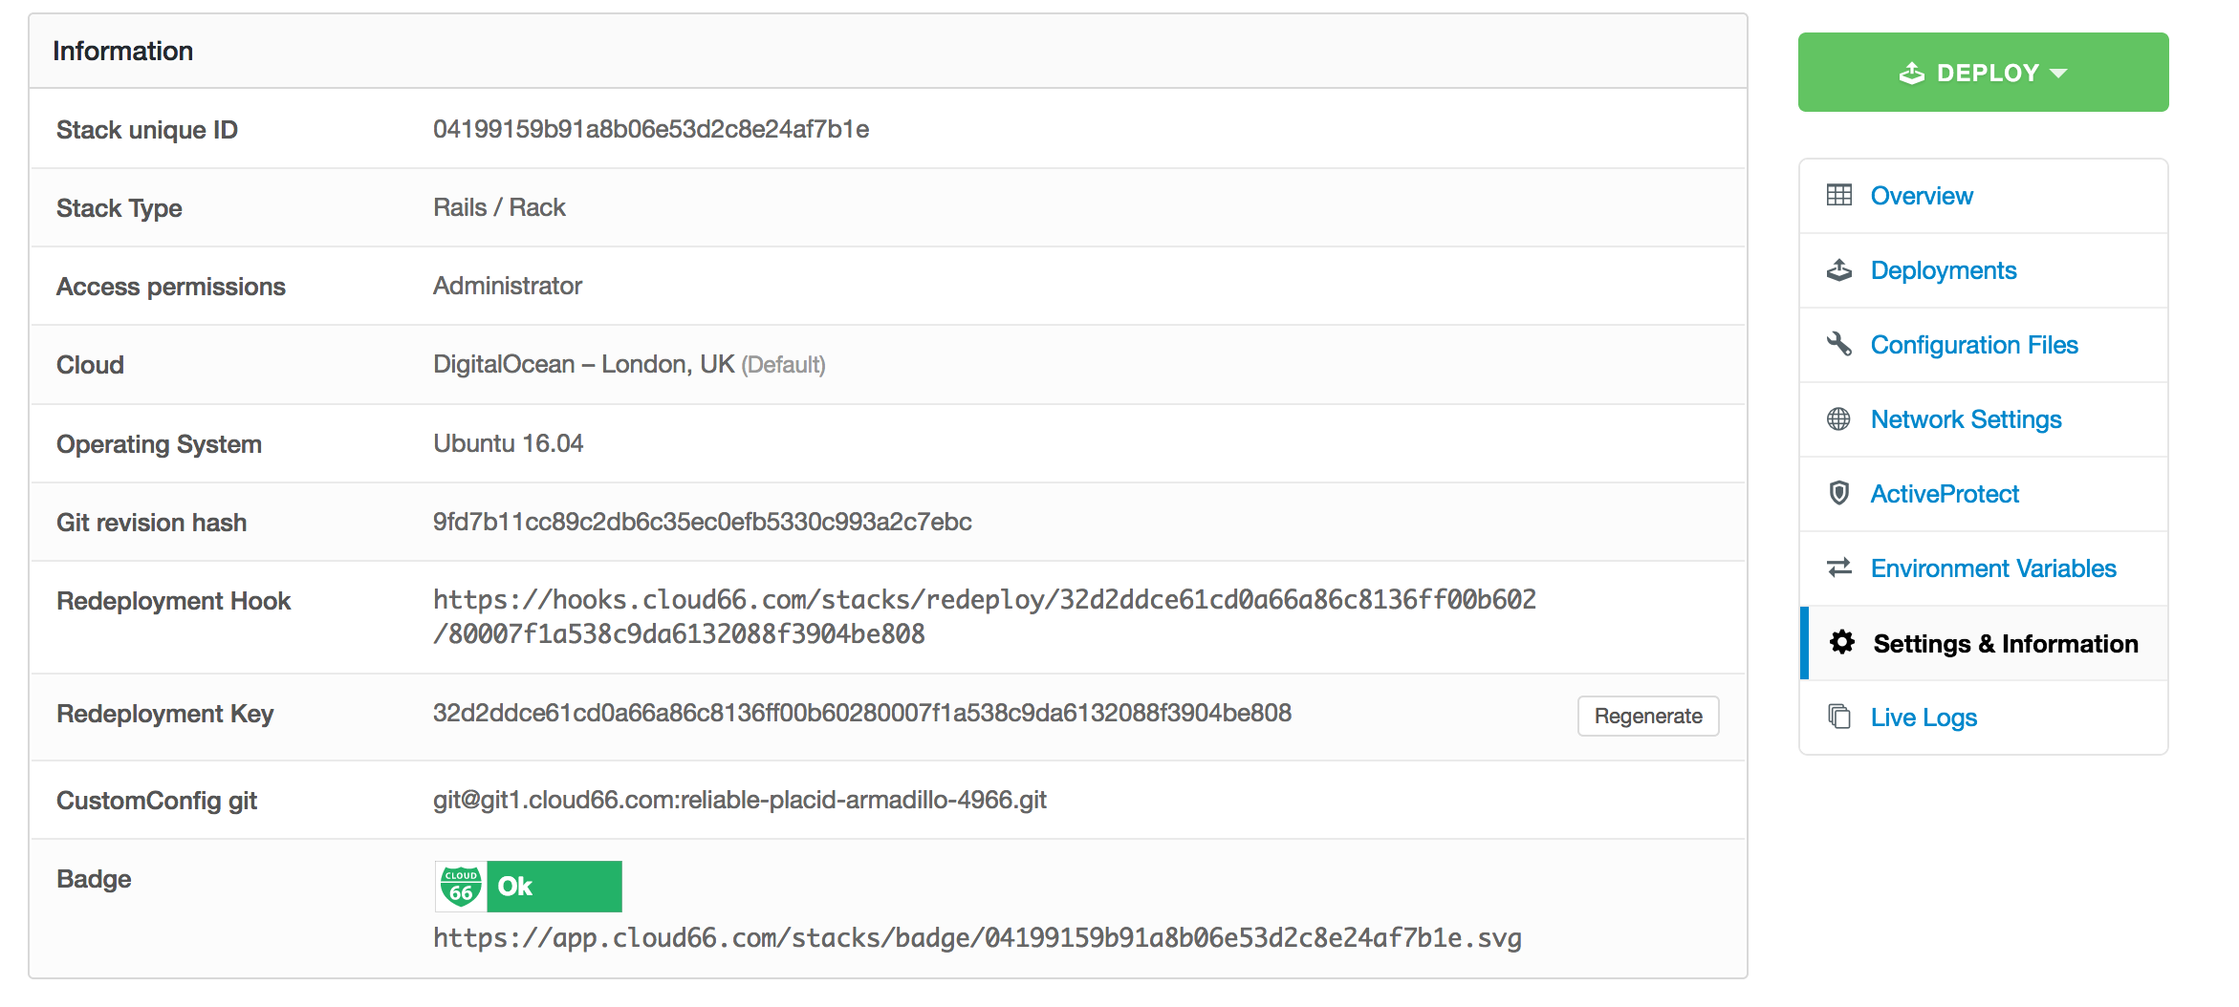
Task: Open the ActiveProtect page
Action: (x=1945, y=494)
